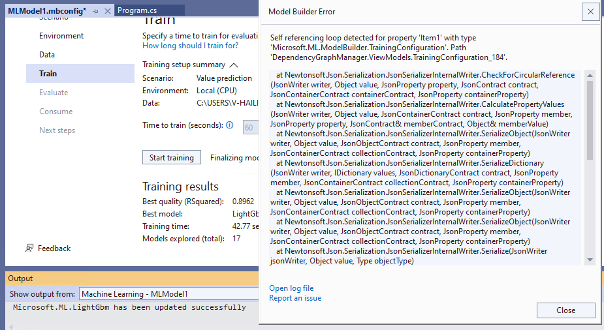Open the Data step
The width and height of the screenshot is (604, 330).
(x=47, y=55)
